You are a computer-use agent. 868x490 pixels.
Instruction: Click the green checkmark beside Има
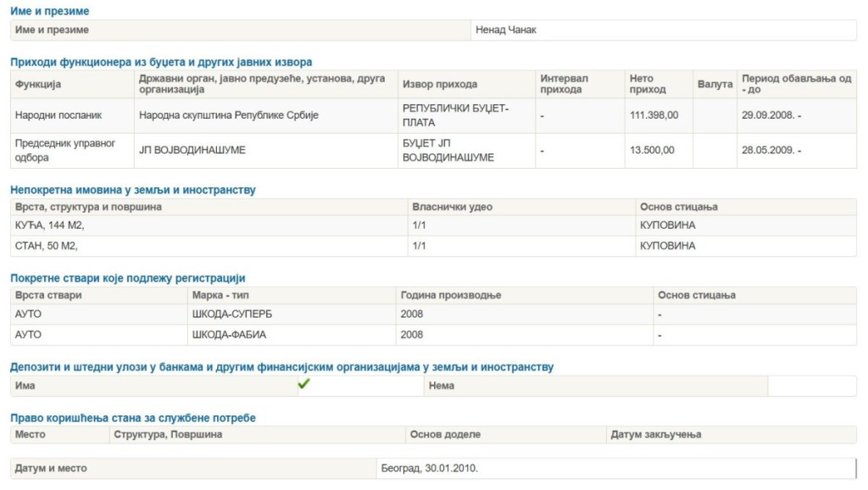304,385
